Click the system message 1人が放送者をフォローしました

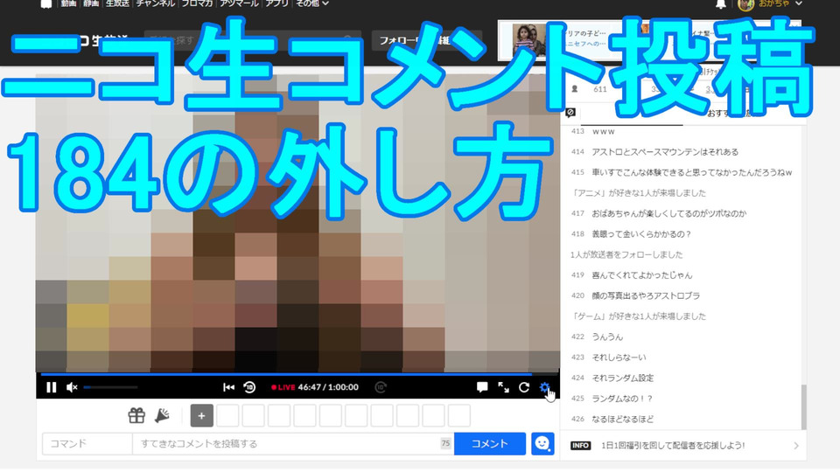click(626, 254)
